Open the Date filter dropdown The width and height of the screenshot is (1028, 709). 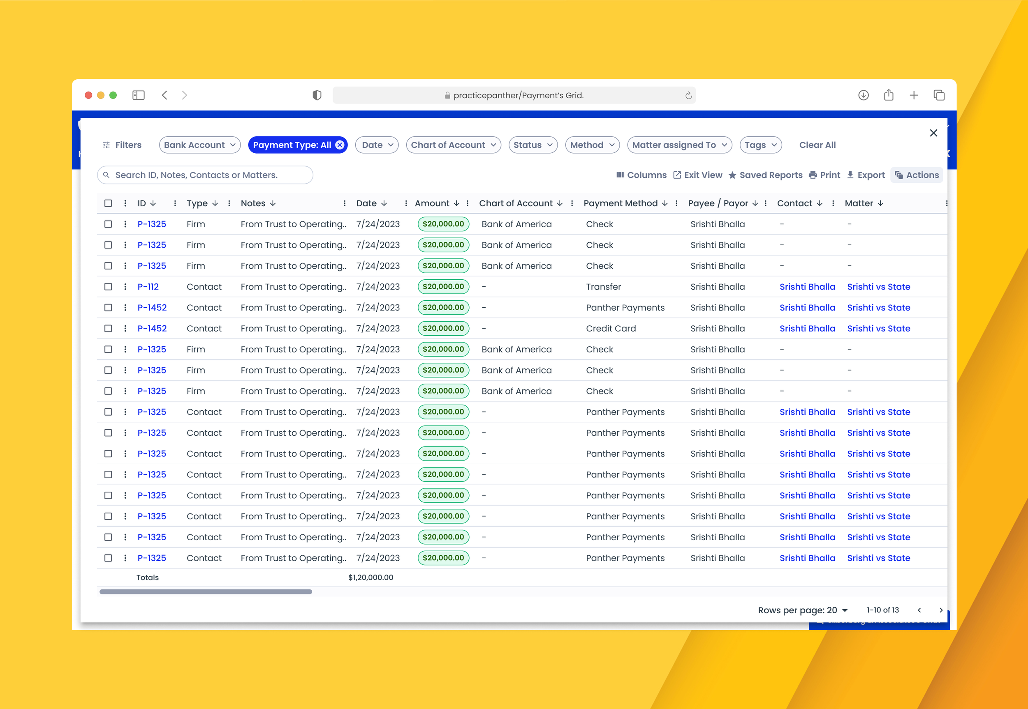[x=376, y=145]
